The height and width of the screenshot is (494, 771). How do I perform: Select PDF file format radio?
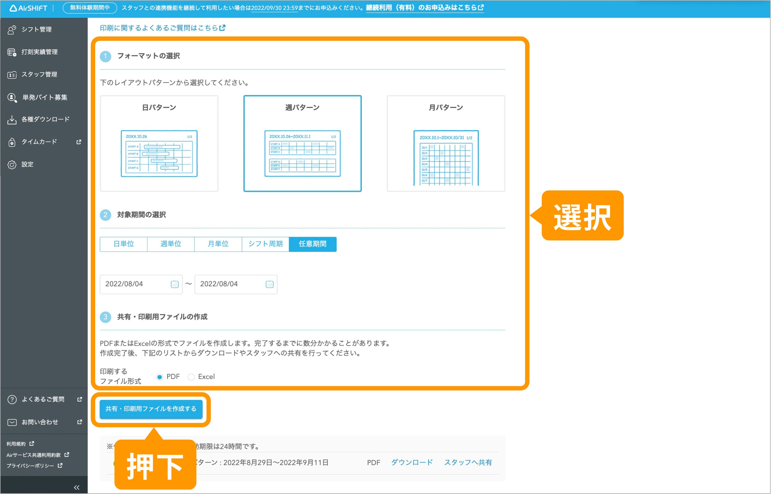[159, 377]
